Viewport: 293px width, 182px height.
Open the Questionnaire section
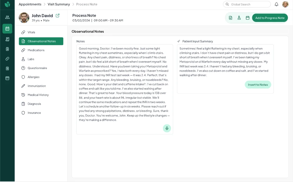coord(41,68)
